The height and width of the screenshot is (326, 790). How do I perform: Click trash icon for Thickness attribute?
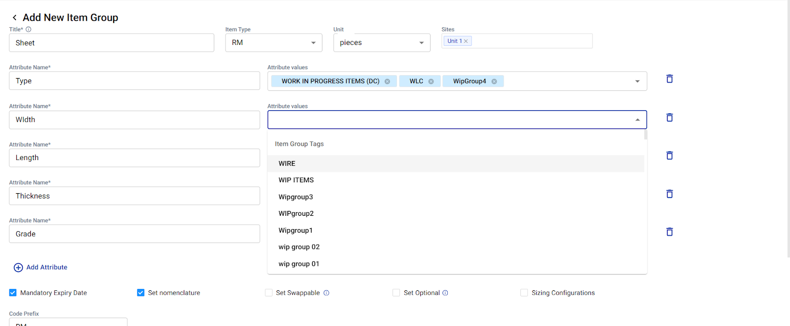click(670, 194)
